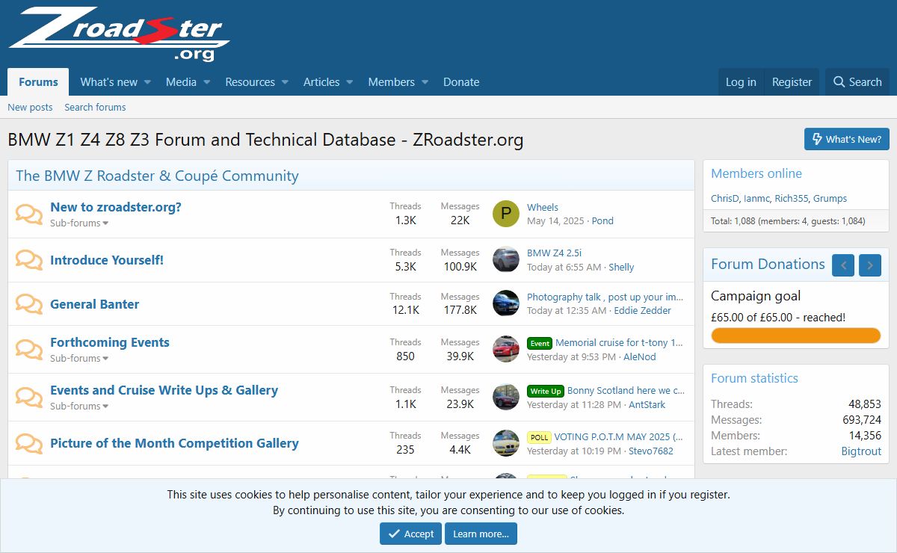
Task: Open Eddie Zedder's avatar in General Banter row
Action: [506, 303]
